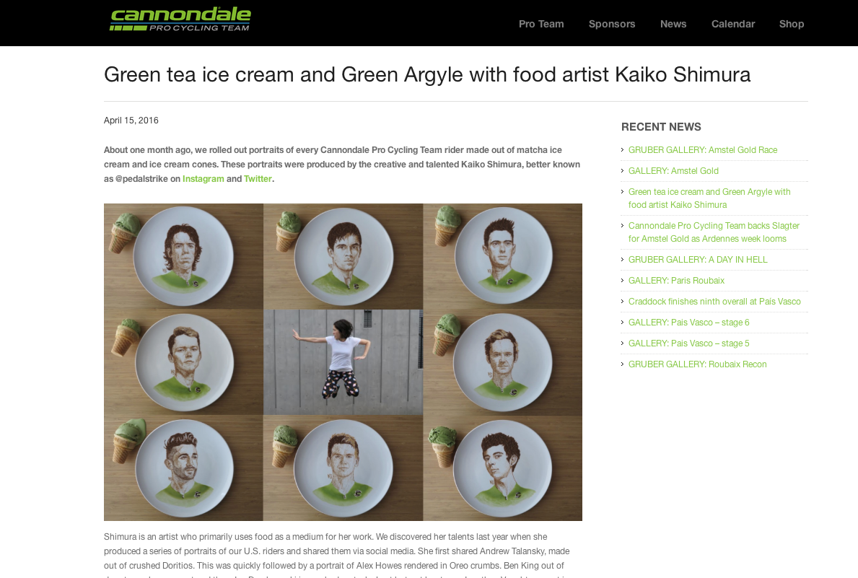Viewport: 858px width, 578px height.
Task: Open the Sponsors menu item
Action: (612, 24)
